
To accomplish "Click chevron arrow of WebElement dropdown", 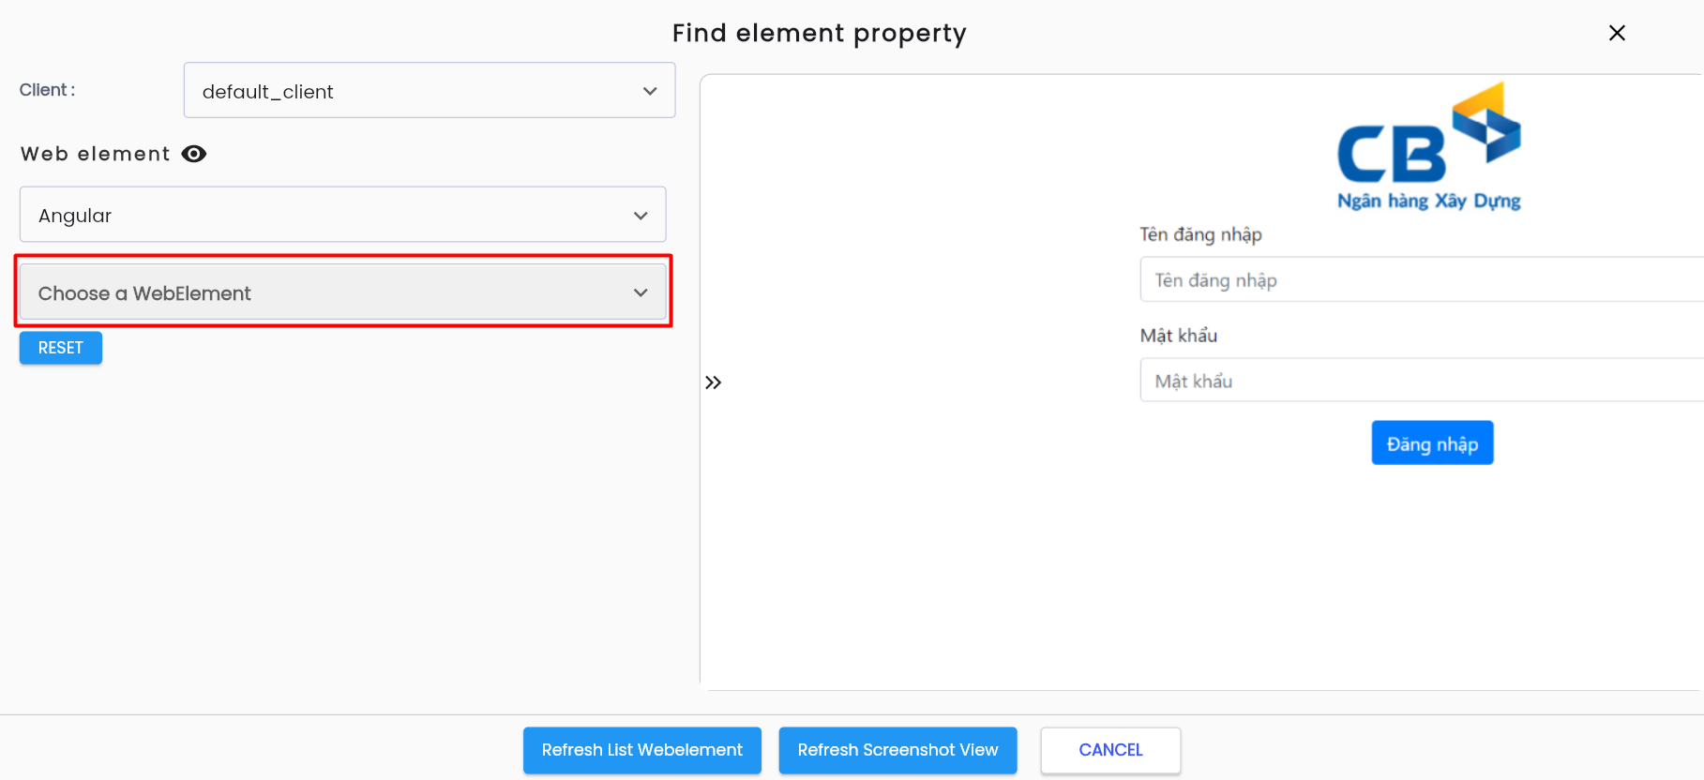I will [641, 292].
